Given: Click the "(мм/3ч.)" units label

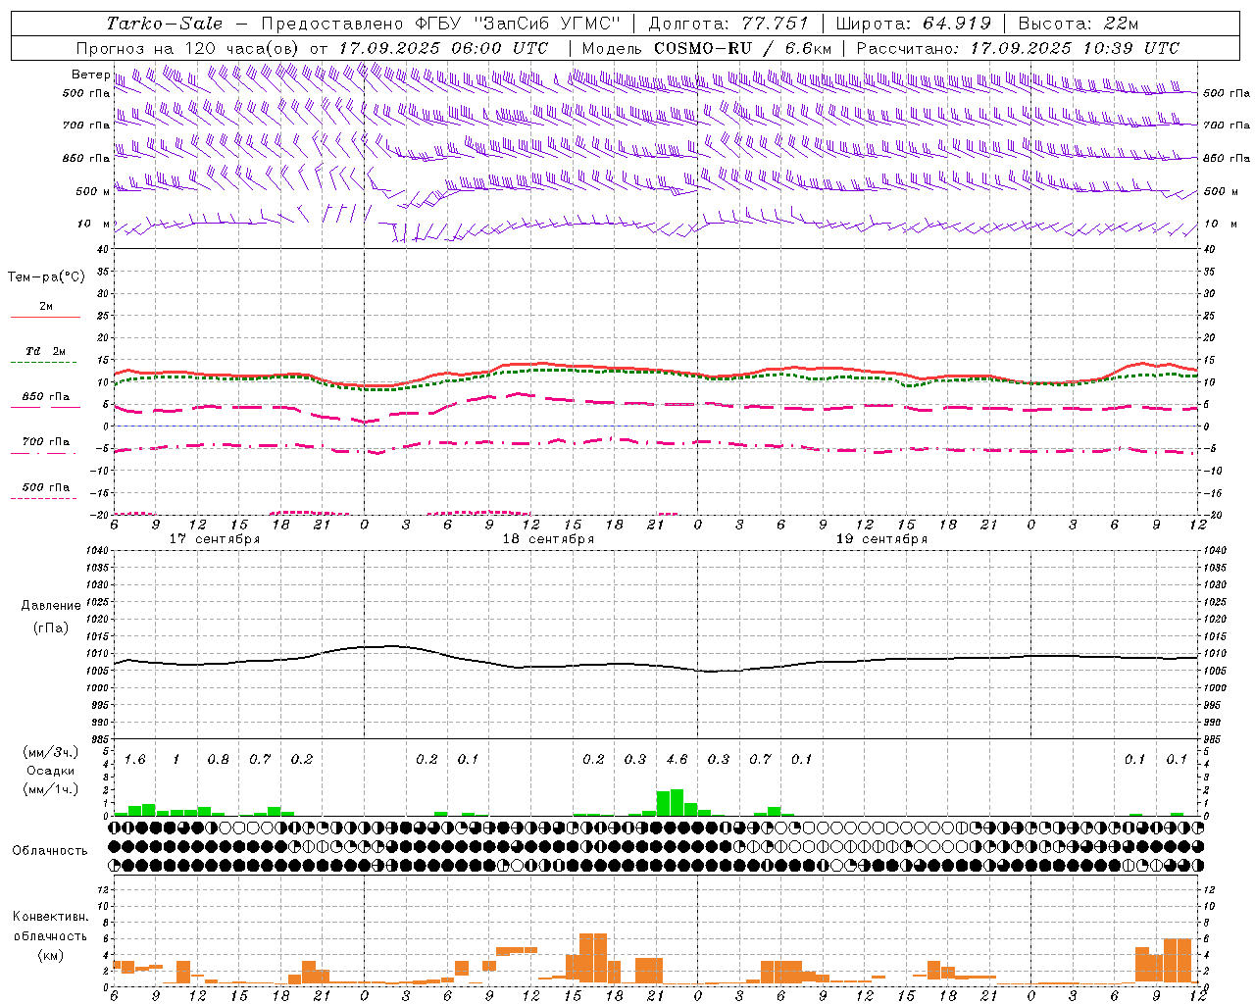Looking at the screenshot, I should click(51, 752).
